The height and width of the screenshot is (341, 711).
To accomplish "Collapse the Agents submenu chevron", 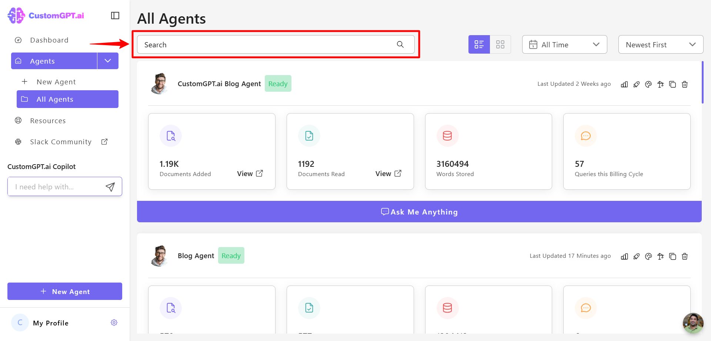I will [108, 61].
